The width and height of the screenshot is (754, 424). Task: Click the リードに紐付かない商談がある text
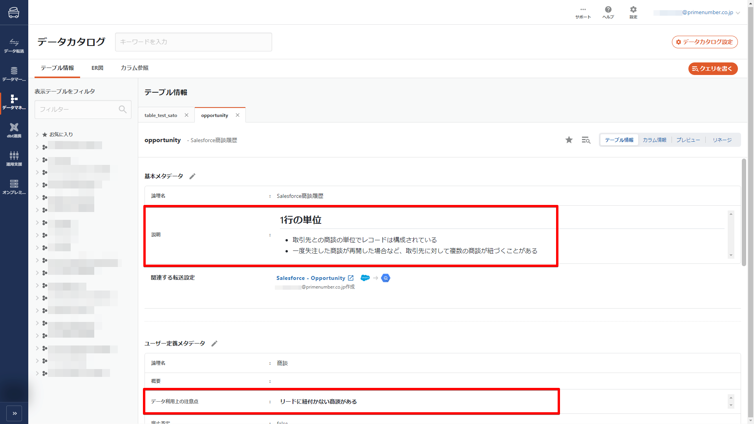[318, 402]
